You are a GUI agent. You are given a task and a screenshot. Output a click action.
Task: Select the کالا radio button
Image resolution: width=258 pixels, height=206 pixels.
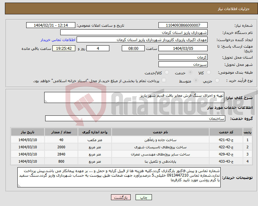point(209,72)
